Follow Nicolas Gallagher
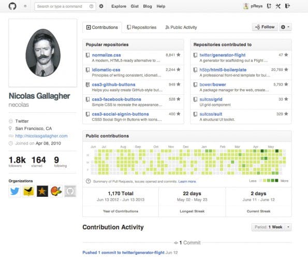Image resolution: width=308 pixels, height=261 pixels. (x=265, y=27)
